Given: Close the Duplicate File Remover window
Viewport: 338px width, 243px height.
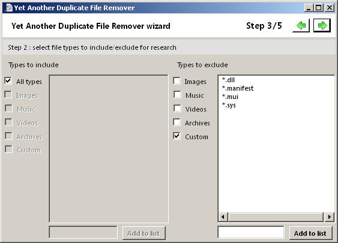Looking at the screenshot, I should (x=330, y=8).
